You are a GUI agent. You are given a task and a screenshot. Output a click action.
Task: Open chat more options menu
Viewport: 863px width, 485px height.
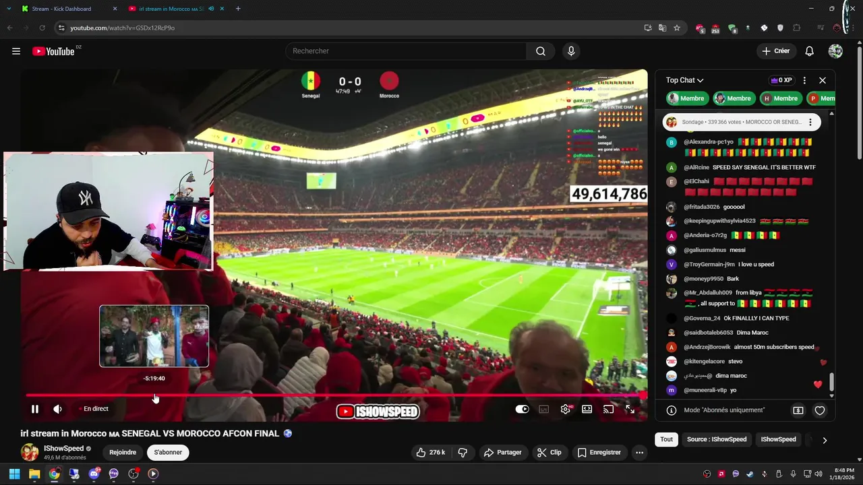pos(804,80)
